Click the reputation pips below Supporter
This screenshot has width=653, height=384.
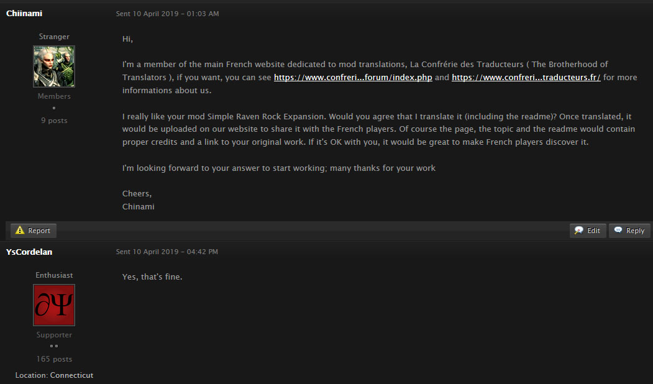pyautogui.click(x=54, y=346)
